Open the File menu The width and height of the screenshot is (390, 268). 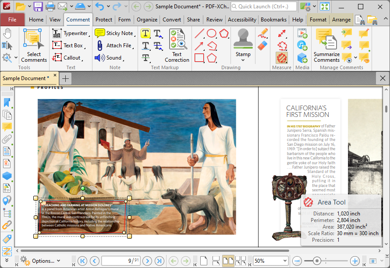(12, 20)
